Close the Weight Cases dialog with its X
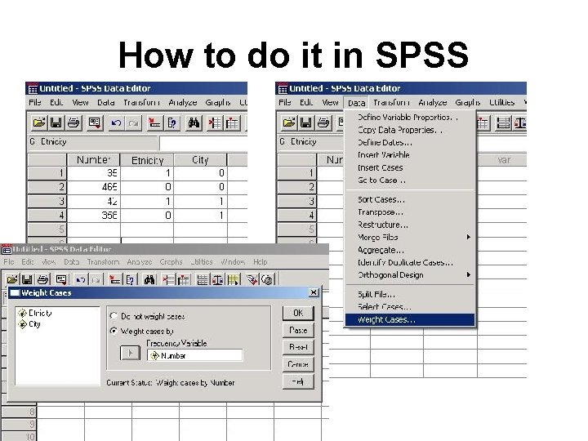 tap(314, 292)
